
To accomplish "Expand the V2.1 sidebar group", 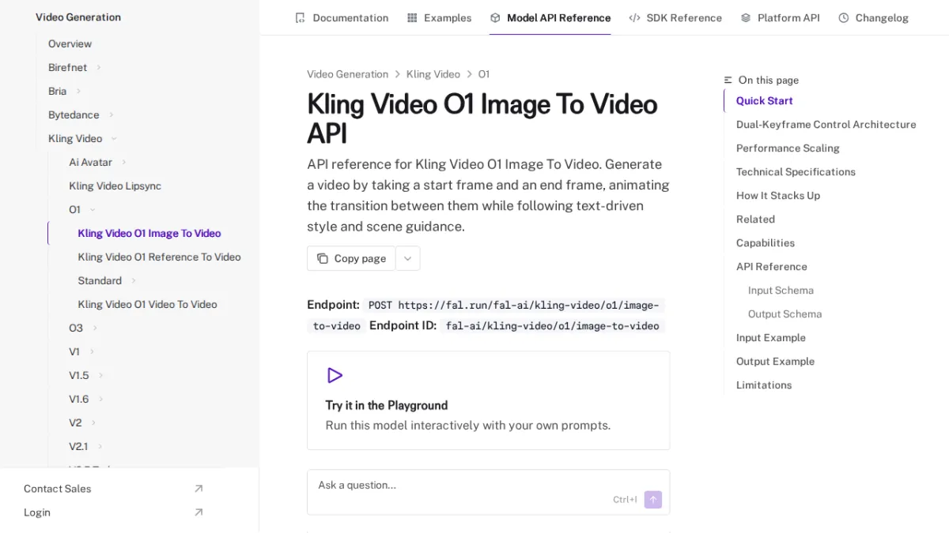I will (x=100, y=446).
